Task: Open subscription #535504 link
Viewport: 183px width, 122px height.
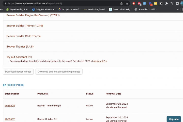Action: (10, 105)
